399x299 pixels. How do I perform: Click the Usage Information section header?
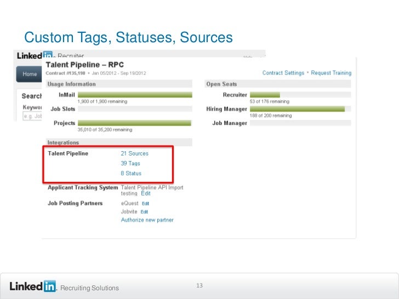point(119,84)
